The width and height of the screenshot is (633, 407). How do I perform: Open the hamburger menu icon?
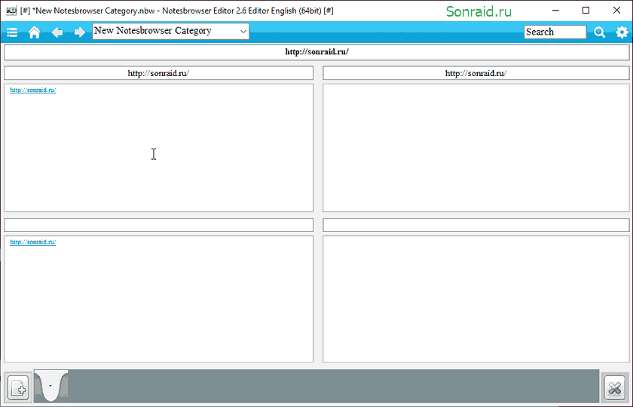click(12, 32)
